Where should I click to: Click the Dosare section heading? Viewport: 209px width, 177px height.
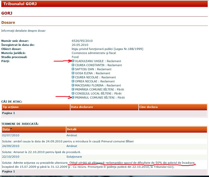coord(8,23)
